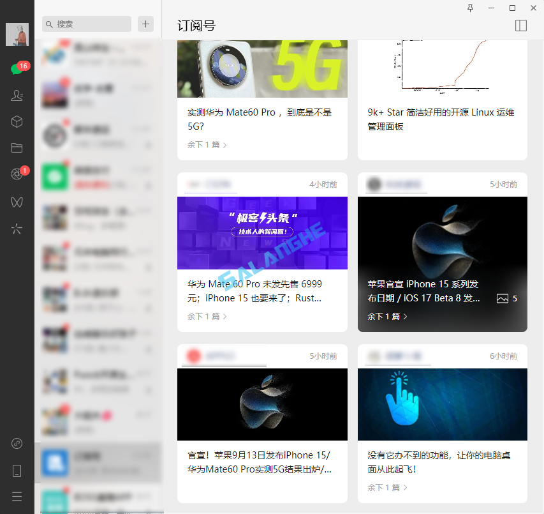This screenshot has width=544, height=514.
Task: Open Moments via the compass icon with badge
Action: pyautogui.click(x=17, y=173)
